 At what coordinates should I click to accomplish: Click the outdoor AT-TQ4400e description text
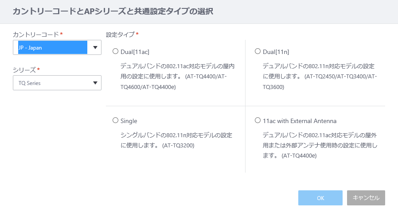[320, 145]
